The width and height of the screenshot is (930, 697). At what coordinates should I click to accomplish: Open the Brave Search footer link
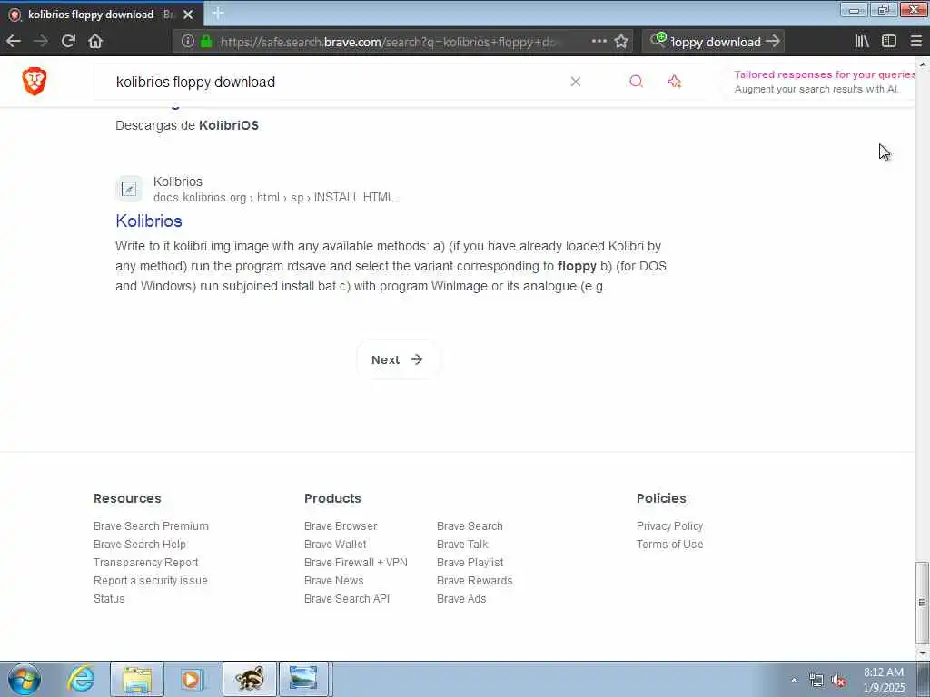pos(470,526)
